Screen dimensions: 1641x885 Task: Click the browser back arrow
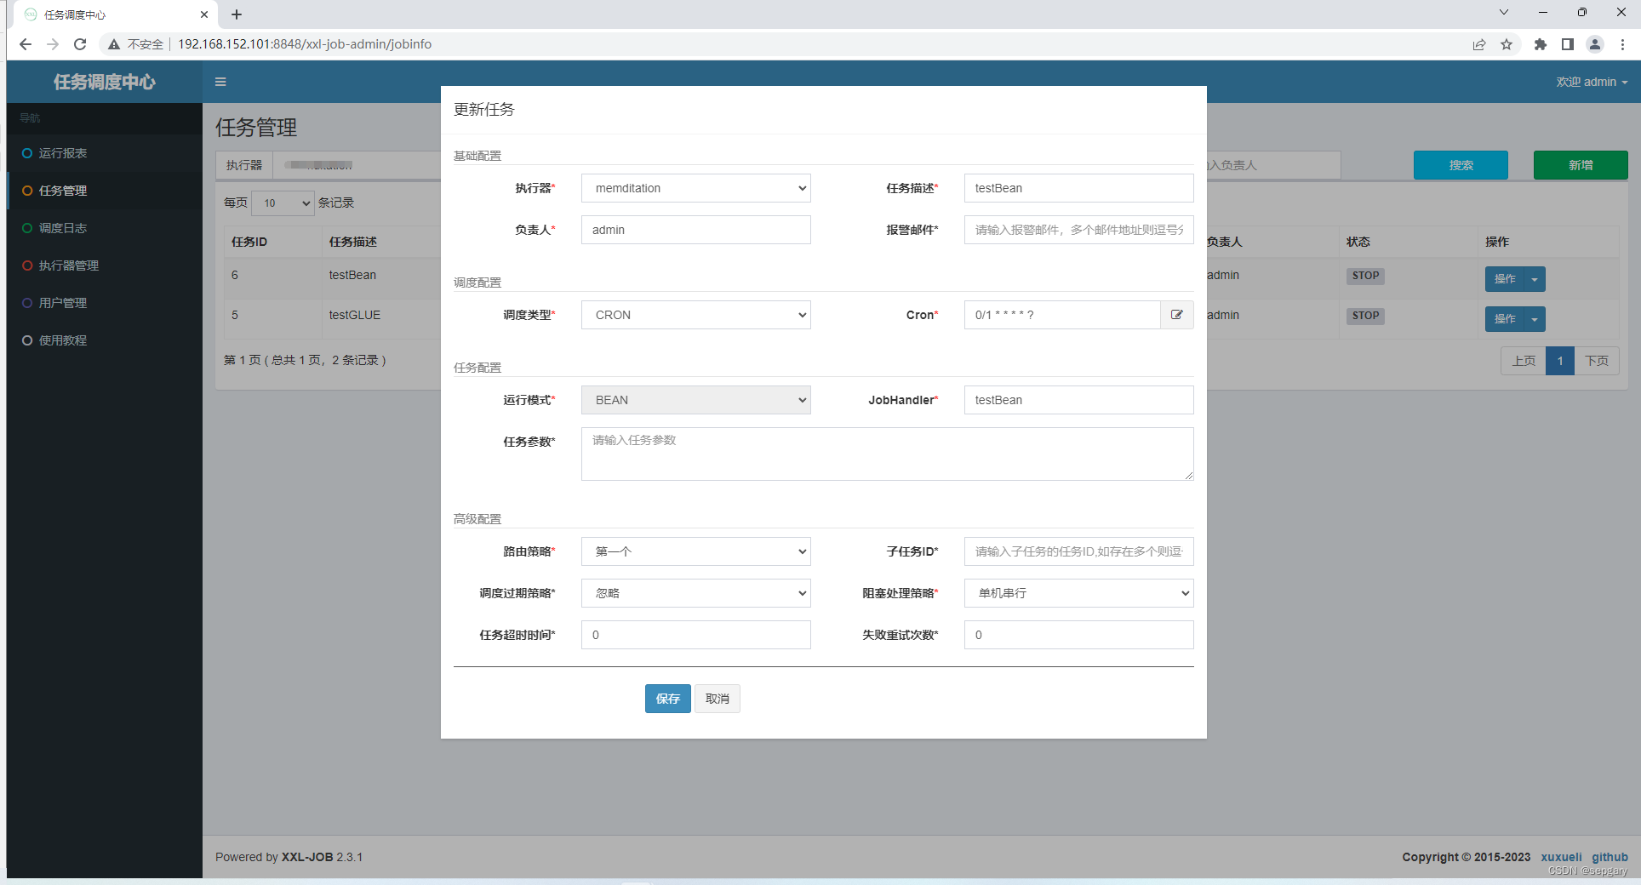pyautogui.click(x=26, y=44)
